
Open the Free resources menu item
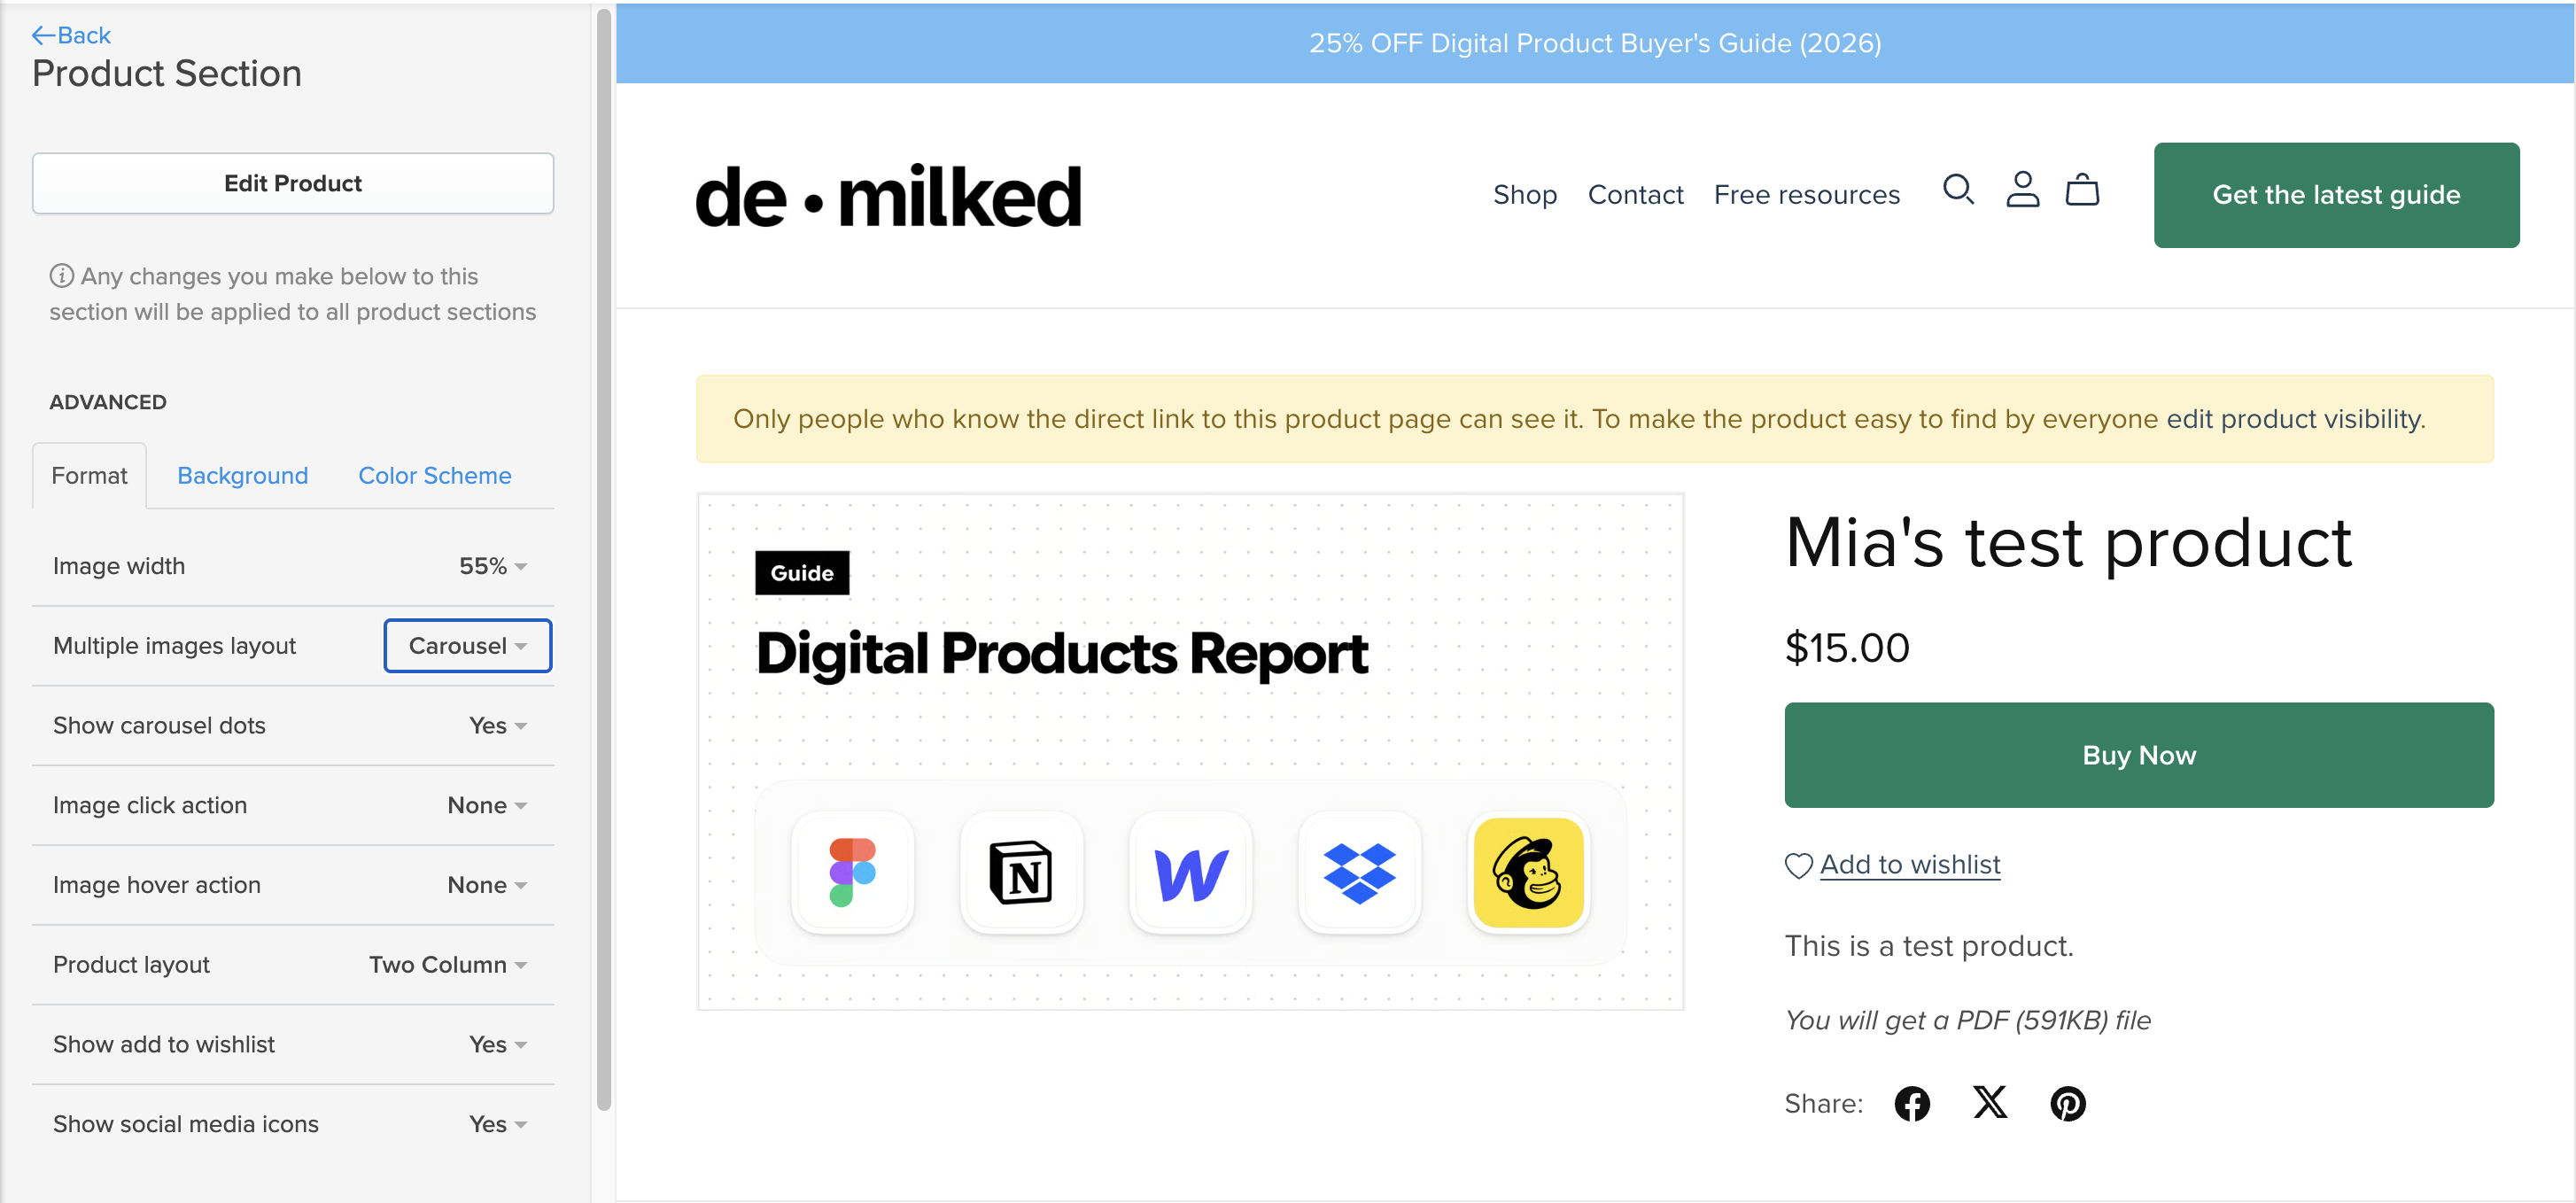(x=1806, y=195)
